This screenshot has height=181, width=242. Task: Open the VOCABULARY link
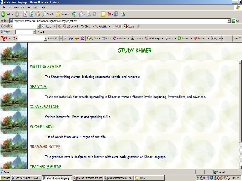pos(42,127)
